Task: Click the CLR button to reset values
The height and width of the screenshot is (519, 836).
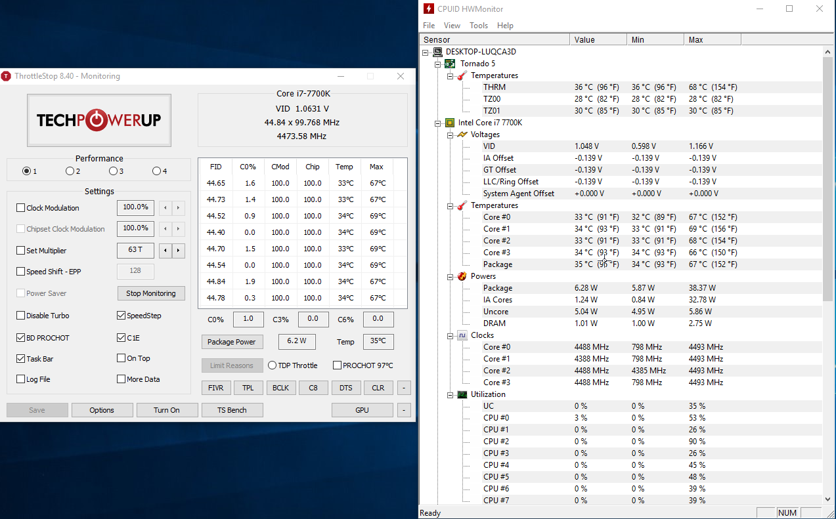Action: click(x=378, y=388)
